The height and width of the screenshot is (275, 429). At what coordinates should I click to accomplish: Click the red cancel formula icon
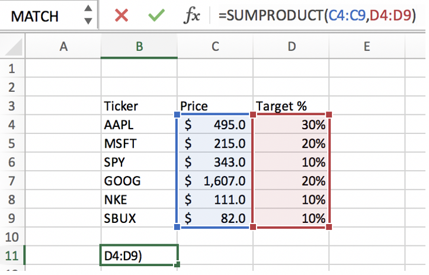coord(121,15)
